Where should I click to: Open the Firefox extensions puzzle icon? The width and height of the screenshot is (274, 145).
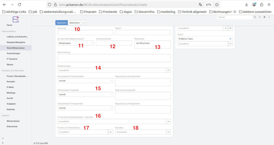click(x=261, y=5)
